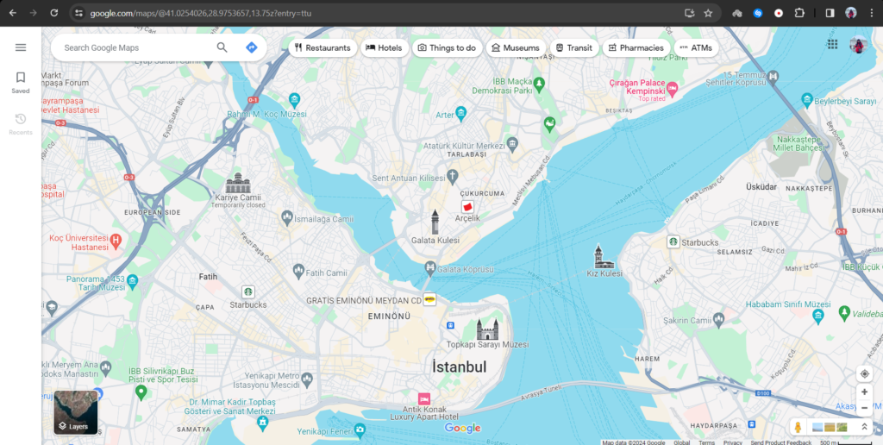Show ATMs on the map

(696, 48)
